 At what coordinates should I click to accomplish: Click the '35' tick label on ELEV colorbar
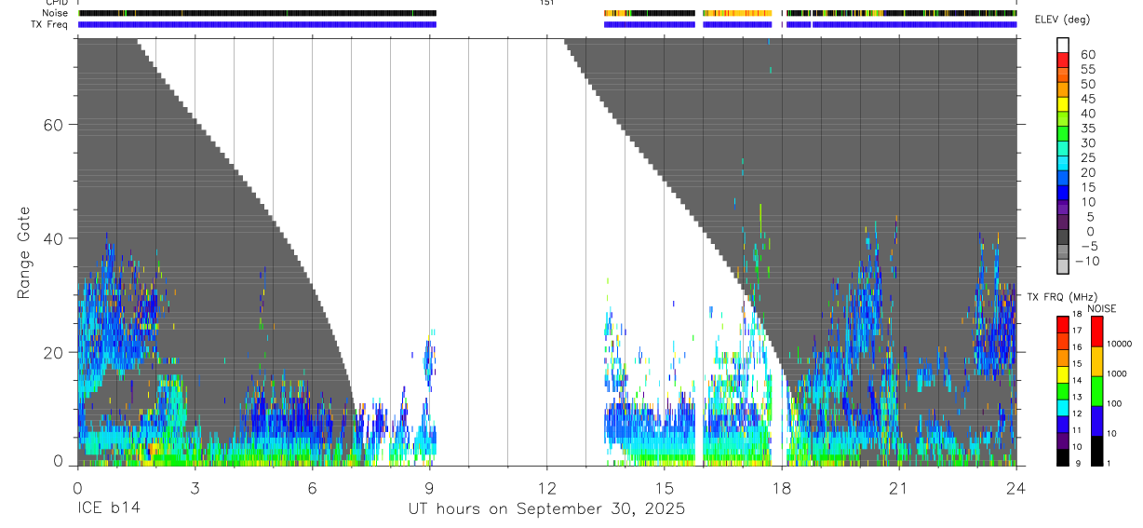click(x=1086, y=129)
